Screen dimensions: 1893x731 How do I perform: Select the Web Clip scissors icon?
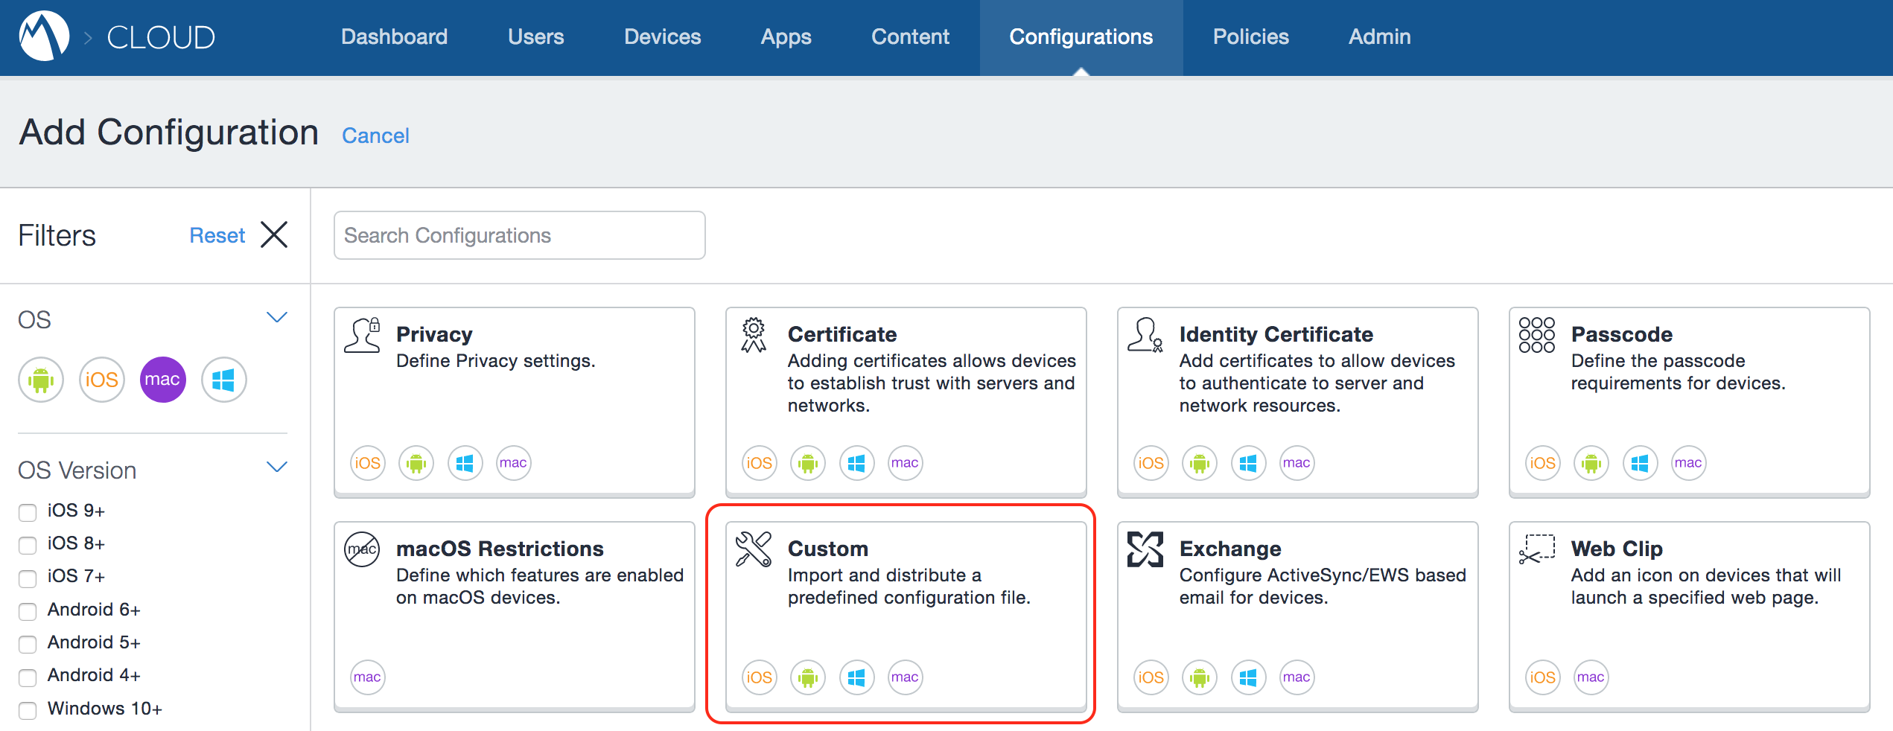(1536, 550)
